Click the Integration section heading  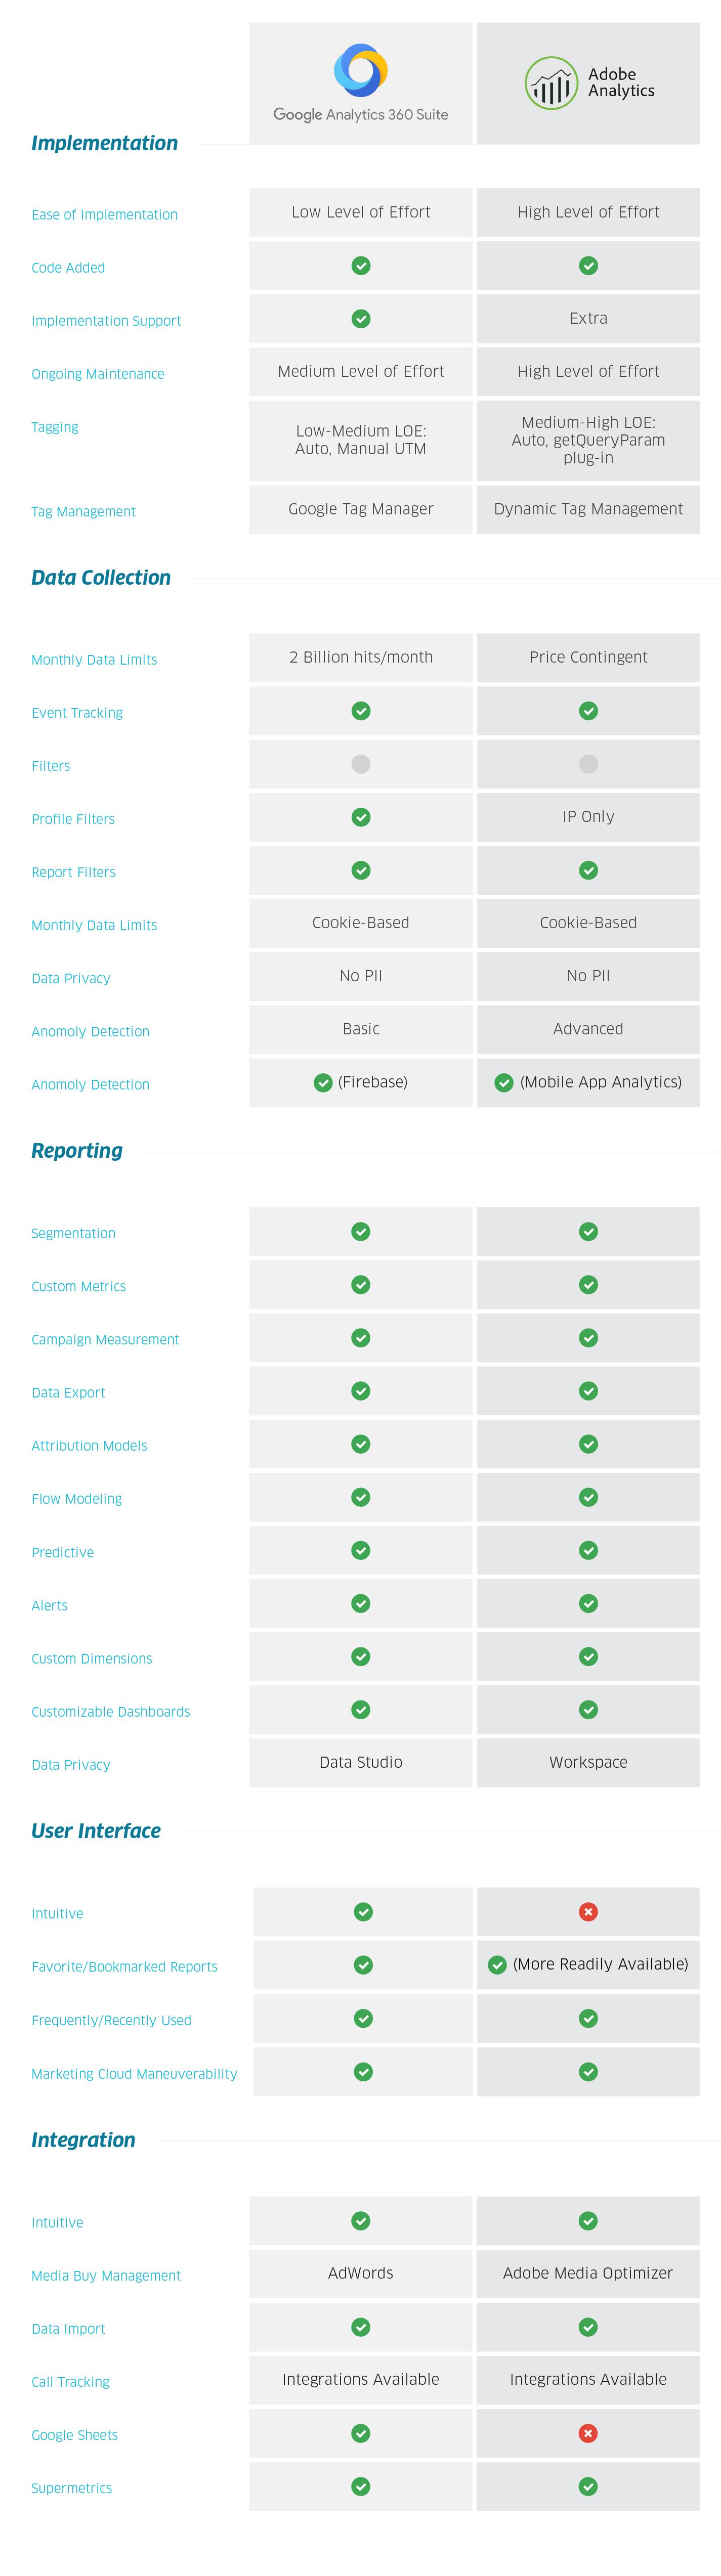pyautogui.click(x=83, y=2139)
